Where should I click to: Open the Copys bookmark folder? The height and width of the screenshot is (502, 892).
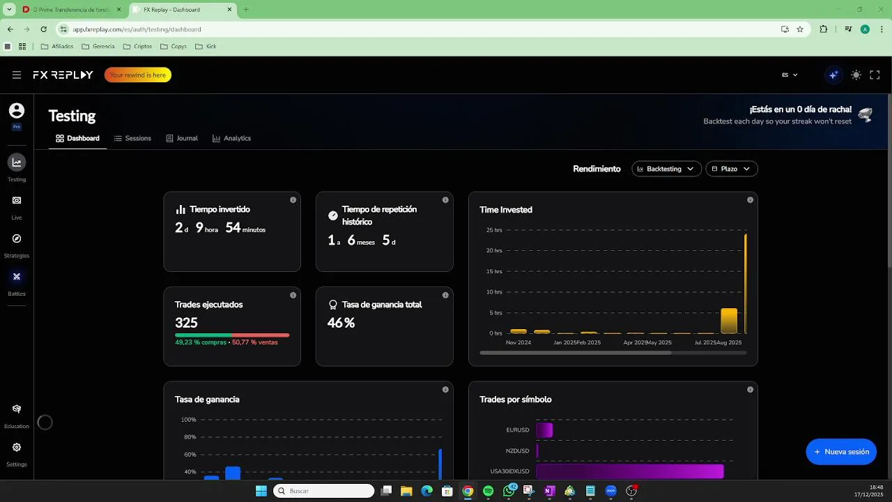click(174, 47)
